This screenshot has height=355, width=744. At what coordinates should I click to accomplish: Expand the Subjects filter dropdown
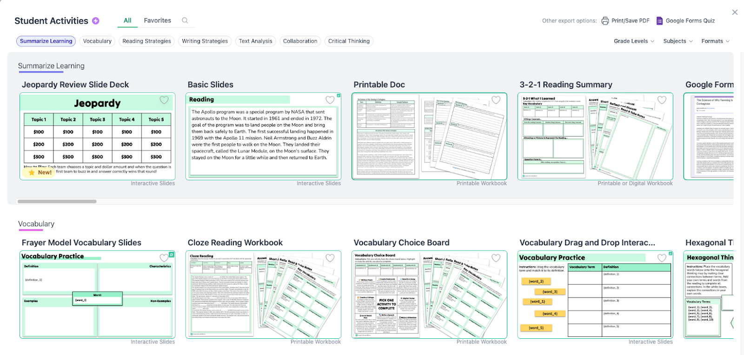tap(678, 41)
